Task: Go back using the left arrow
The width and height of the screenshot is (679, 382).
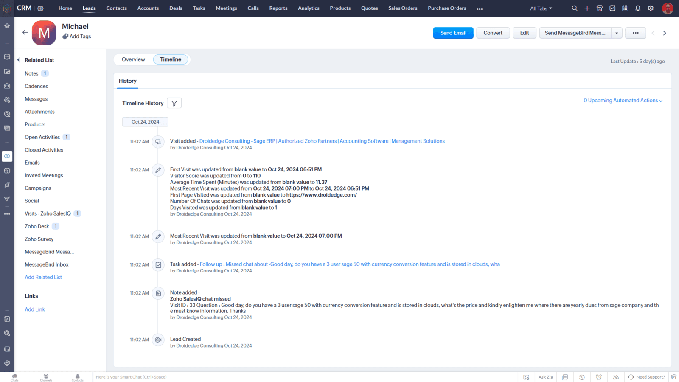Action: [x=25, y=32]
